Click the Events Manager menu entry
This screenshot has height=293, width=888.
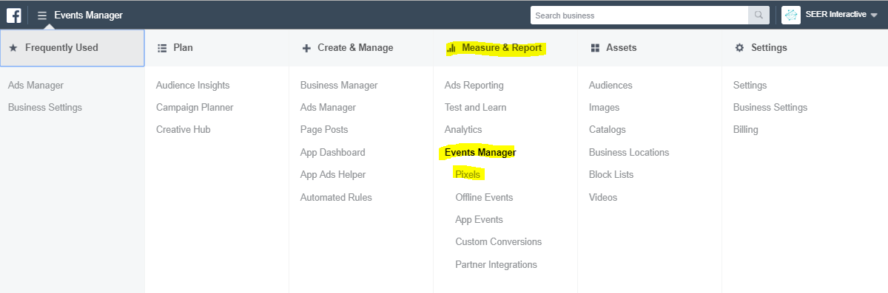pos(480,152)
